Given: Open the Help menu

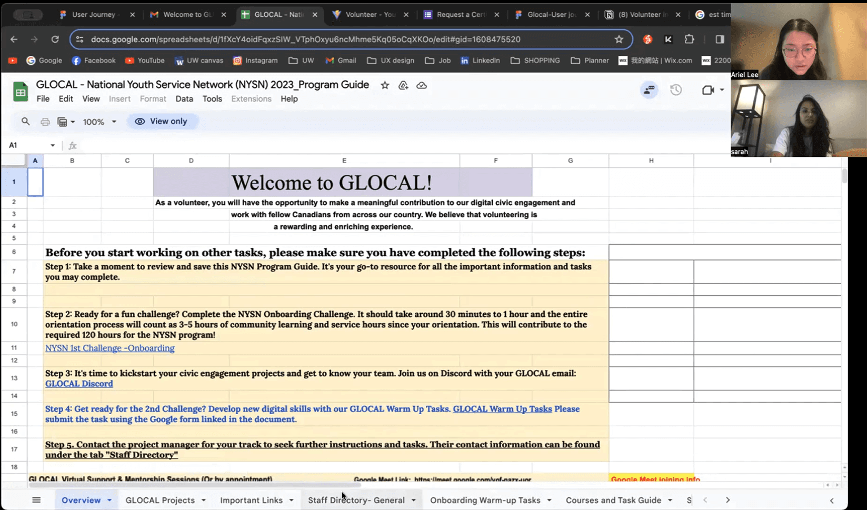Looking at the screenshot, I should coord(289,99).
